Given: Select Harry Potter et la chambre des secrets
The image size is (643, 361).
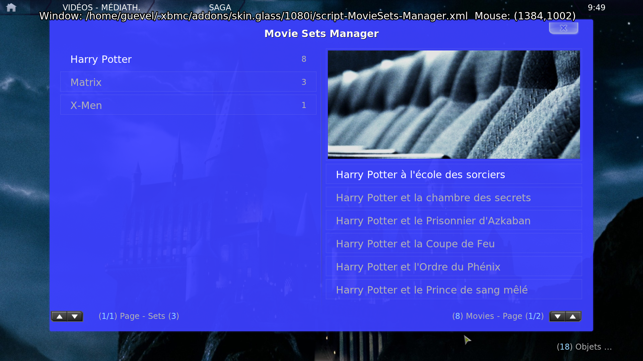Looking at the screenshot, I should tap(454, 197).
